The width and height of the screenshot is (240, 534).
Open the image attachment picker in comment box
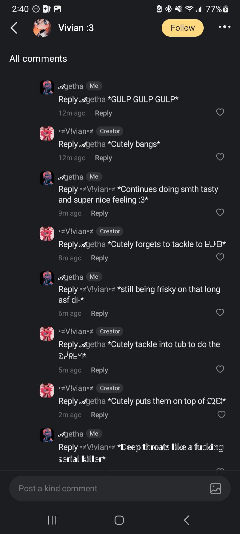pos(216,488)
